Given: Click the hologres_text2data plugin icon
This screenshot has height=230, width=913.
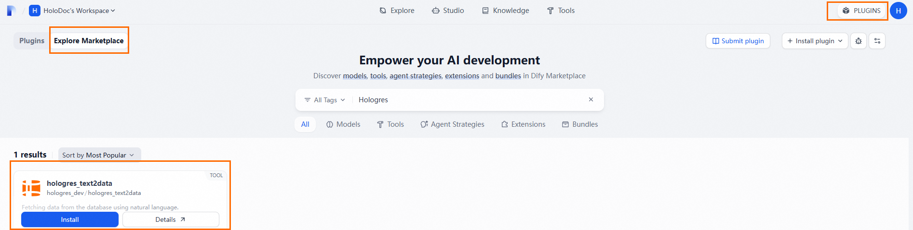Looking at the screenshot, I should (31, 188).
